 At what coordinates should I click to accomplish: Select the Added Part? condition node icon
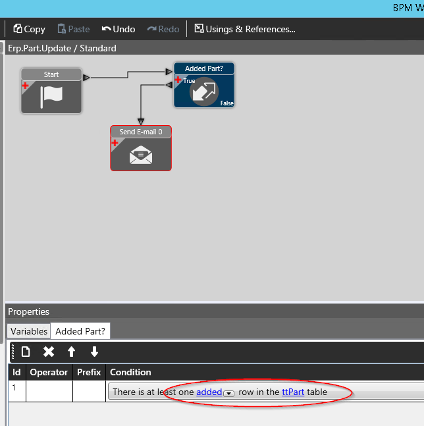[204, 92]
